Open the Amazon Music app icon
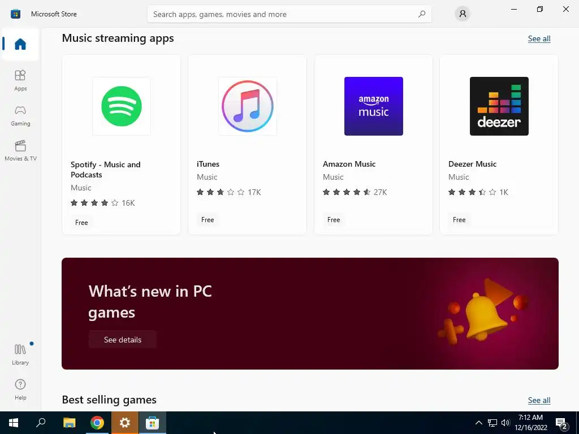This screenshot has height=434, width=579. pyautogui.click(x=373, y=106)
